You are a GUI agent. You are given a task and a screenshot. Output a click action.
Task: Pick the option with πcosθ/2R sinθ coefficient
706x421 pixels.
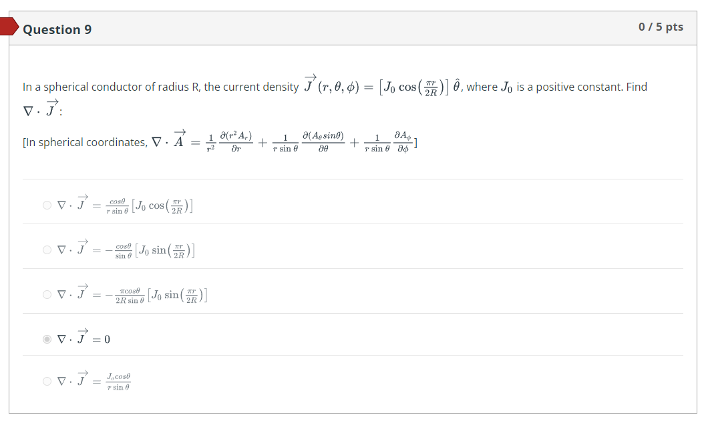coord(47,294)
